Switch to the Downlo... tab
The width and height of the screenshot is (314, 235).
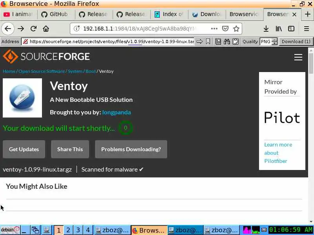click(x=207, y=14)
